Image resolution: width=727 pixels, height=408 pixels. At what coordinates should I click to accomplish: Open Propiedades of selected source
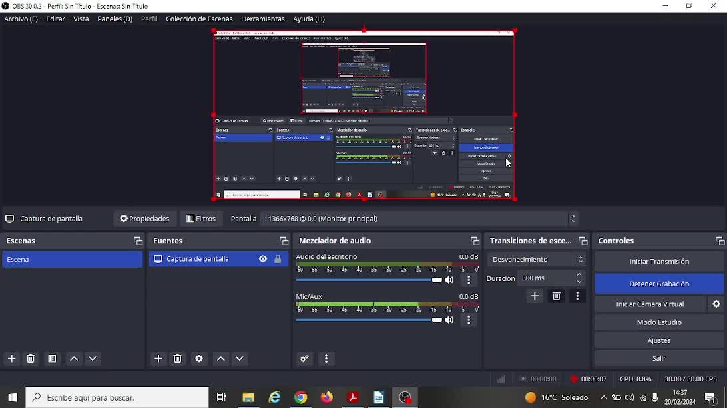tap(144, 219)
